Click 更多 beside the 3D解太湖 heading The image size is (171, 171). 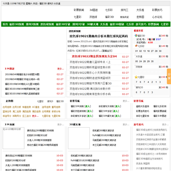pos(126,125)
